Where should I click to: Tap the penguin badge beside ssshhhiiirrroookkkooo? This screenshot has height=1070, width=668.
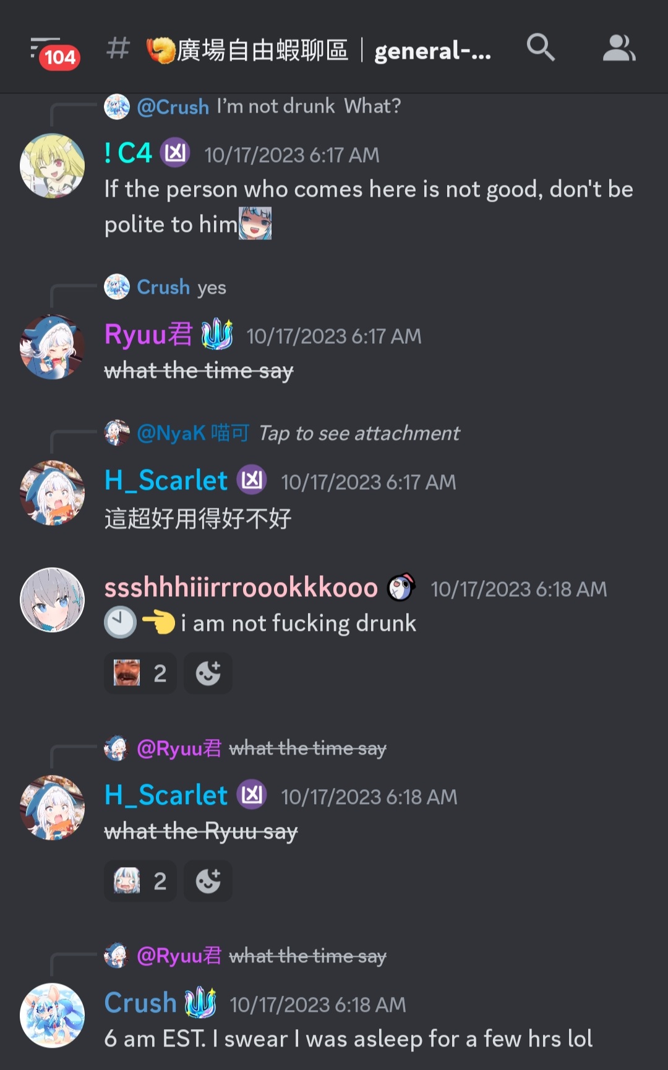pos(401,587)
